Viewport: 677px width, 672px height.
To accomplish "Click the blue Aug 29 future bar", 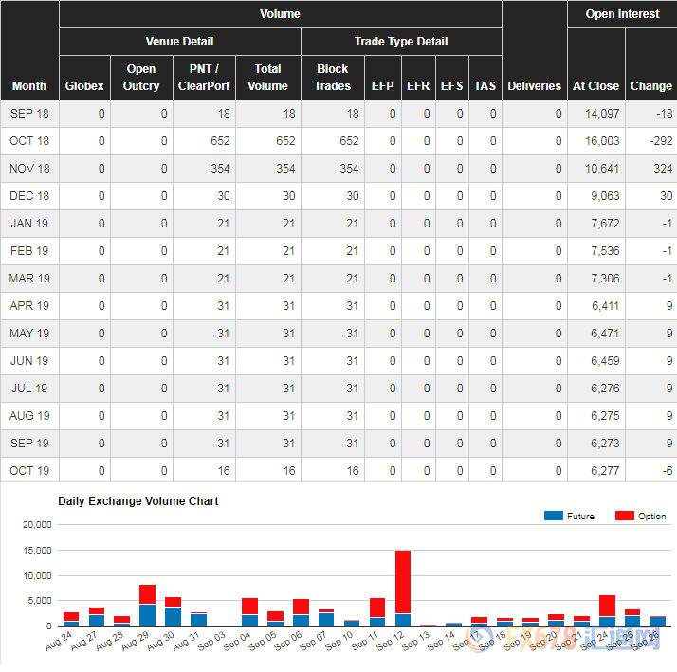I will 147,615.
